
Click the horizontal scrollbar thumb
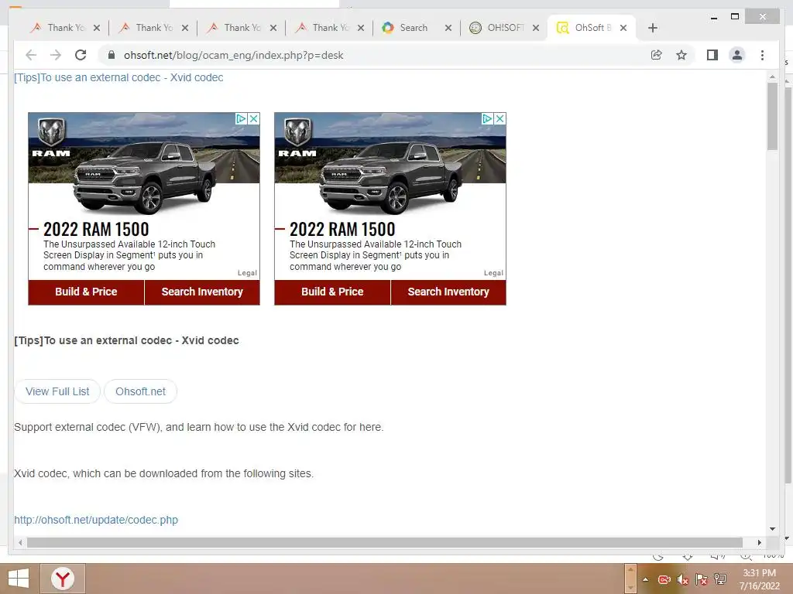coord(384,542)
